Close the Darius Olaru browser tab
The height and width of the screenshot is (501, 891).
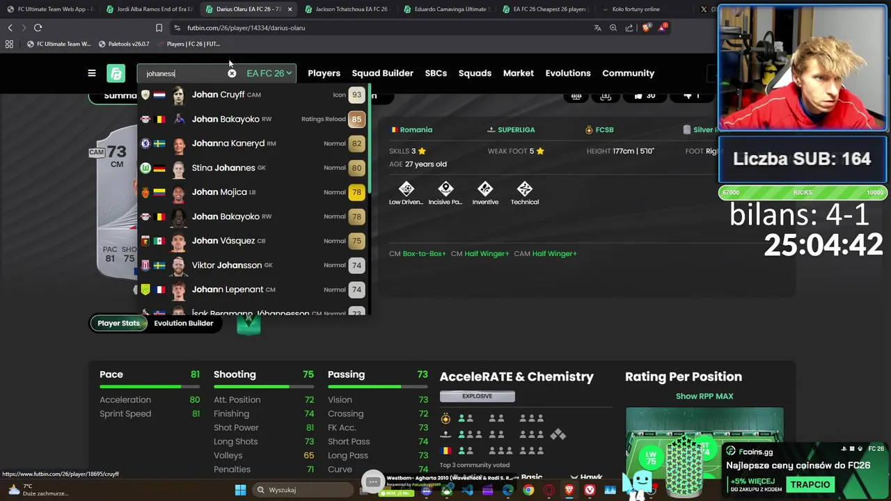coord(290,9)
